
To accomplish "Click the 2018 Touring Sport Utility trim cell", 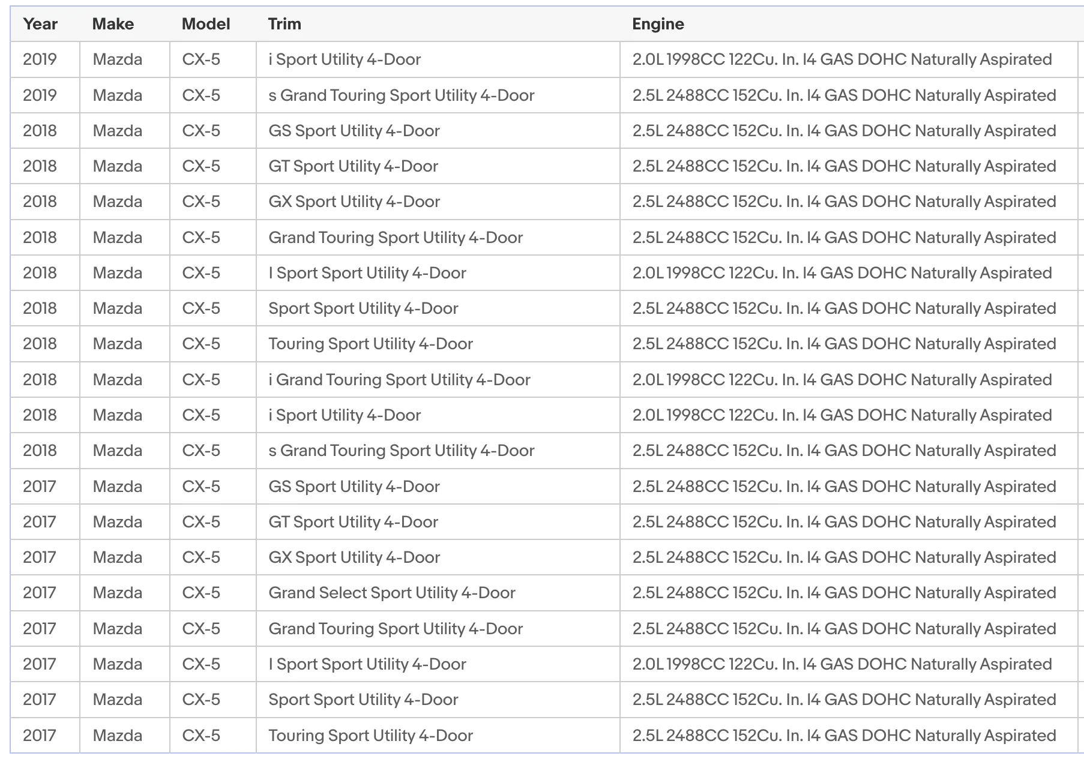I will (x=438, y=344).
